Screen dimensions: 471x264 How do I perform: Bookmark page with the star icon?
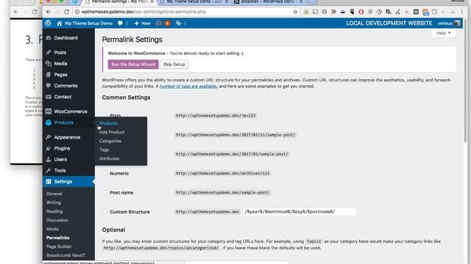(295, 12)
